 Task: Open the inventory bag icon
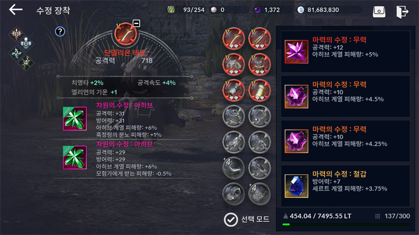[379, 11]
